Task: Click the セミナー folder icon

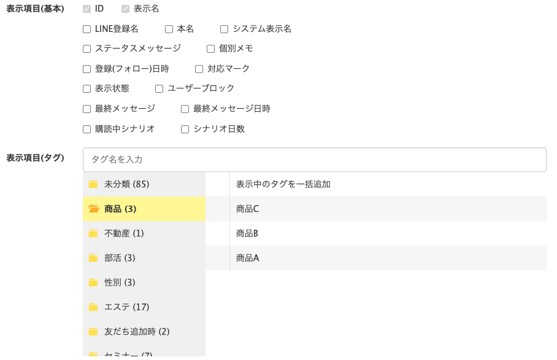Action: [93, 354]
